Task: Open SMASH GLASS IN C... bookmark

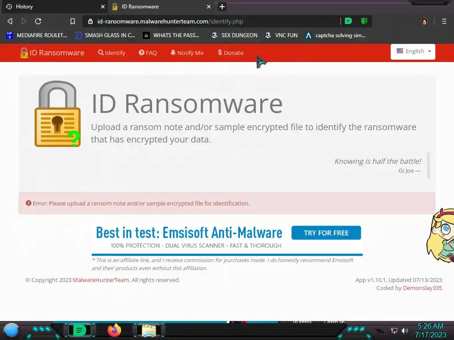Action: pos(105,35)
